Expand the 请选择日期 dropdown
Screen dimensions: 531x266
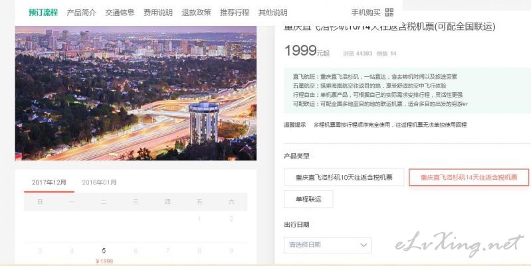328,245
